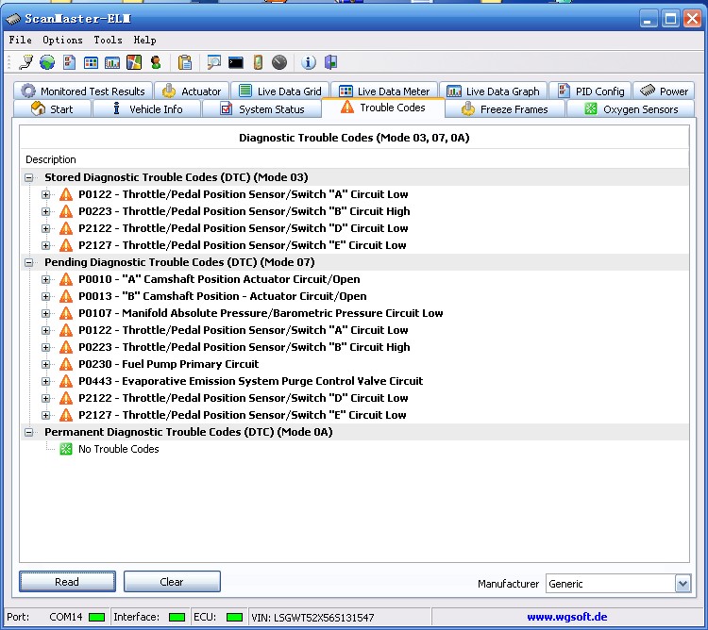The height and width of the screenshot is (630, 708).
Task: Click the colored grid window toolbar icon
Action: tap(91, 62)
